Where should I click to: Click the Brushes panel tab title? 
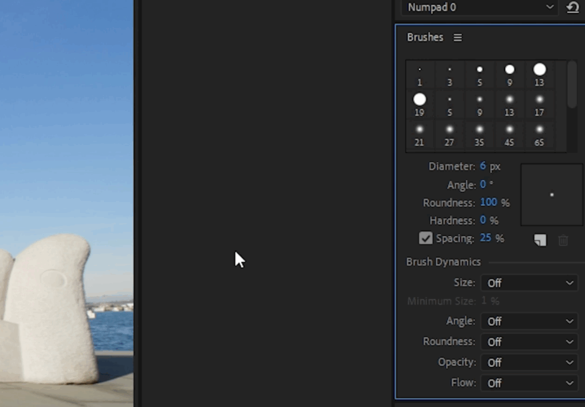click(x=425, y=37)
